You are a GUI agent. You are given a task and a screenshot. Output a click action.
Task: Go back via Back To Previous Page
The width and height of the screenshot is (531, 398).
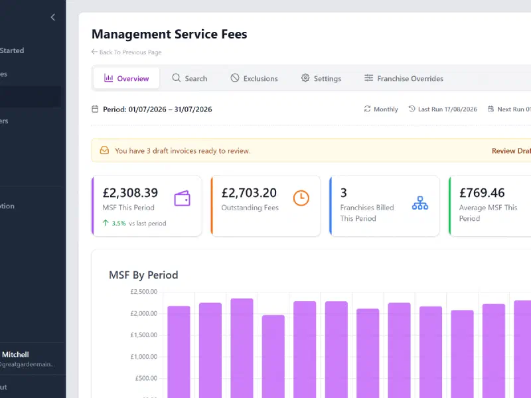pyautogui.click(x=126, y=52)
